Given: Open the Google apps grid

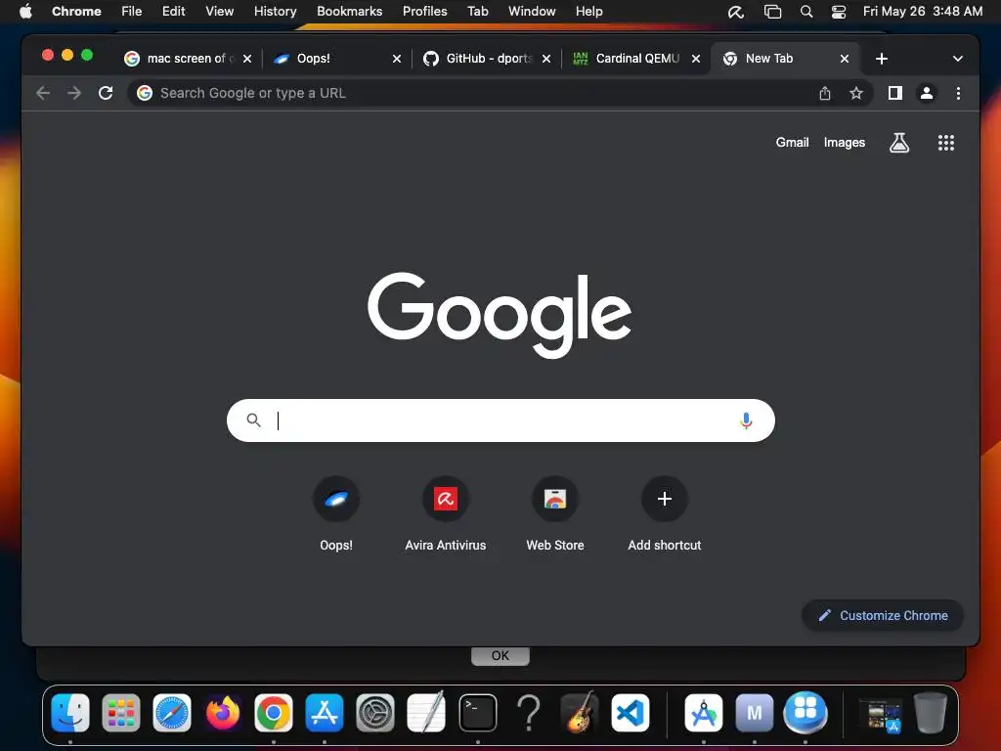Looking at the screenshot, I should point(945,143).
